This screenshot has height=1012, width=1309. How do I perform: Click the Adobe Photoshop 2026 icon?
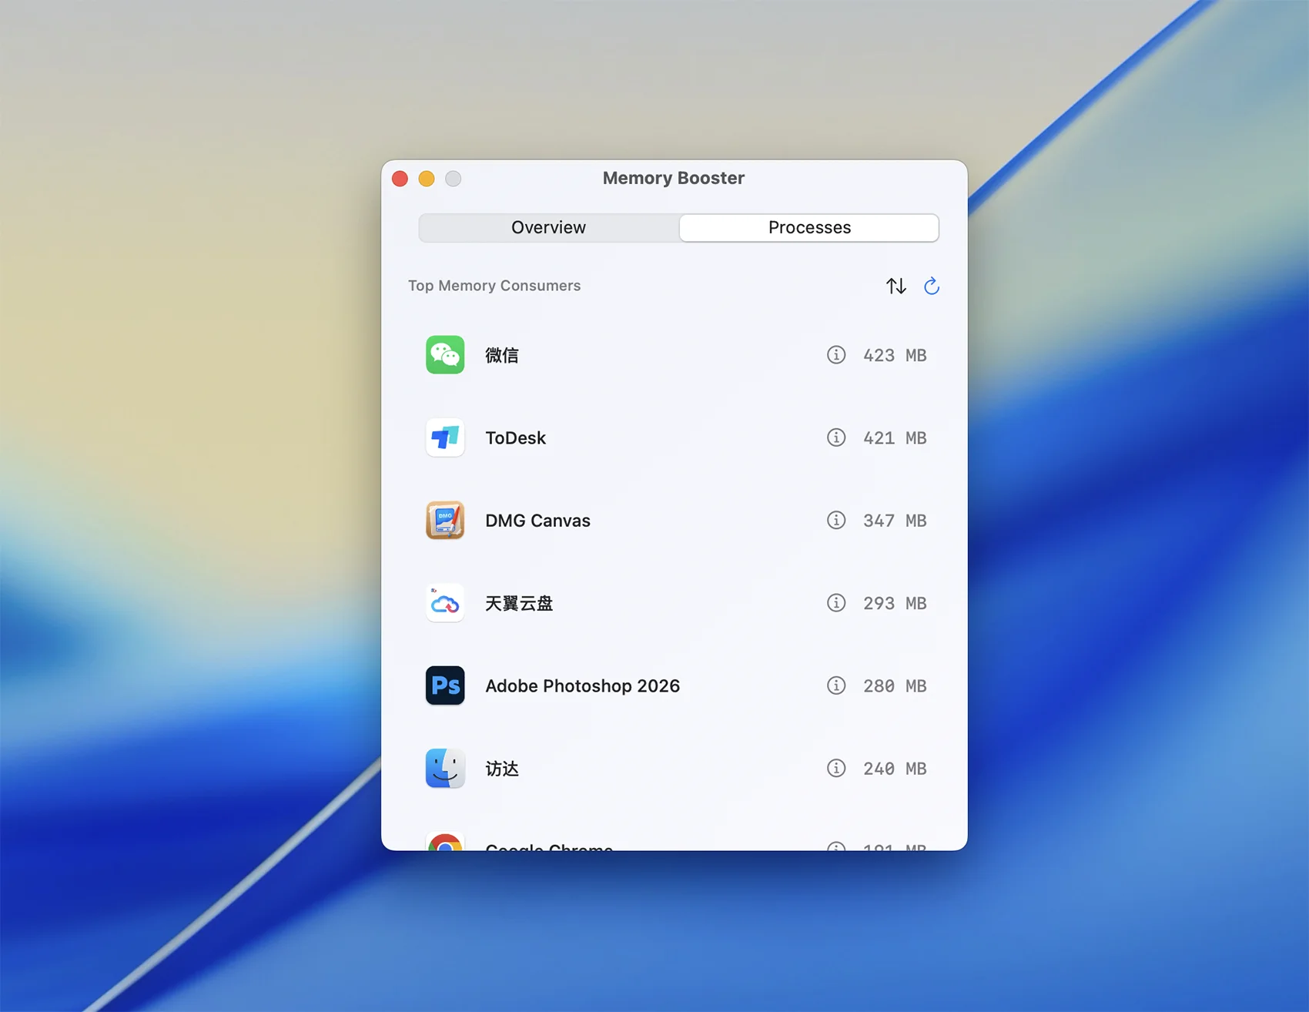click(x=445, y=685)
